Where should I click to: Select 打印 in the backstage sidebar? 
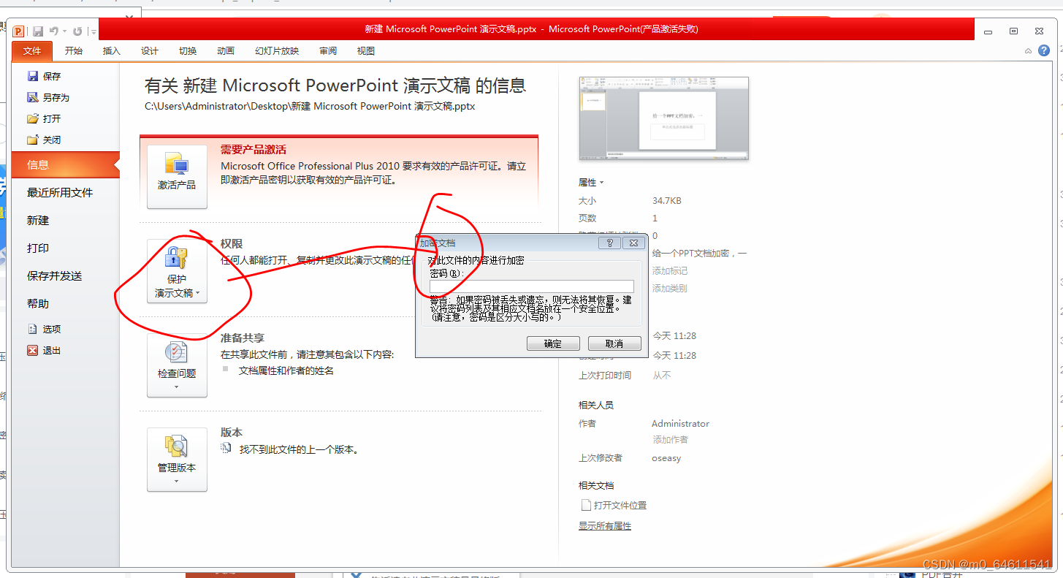coord(38,248)
